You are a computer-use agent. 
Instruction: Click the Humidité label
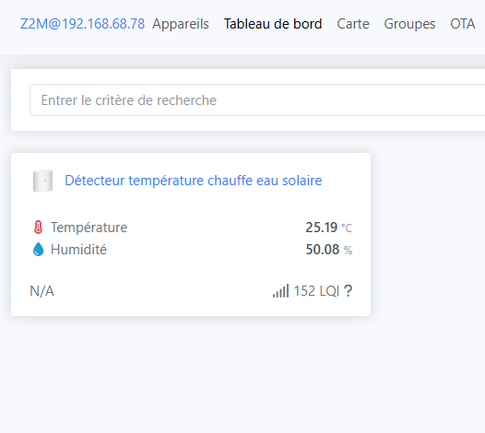point(78,250)
